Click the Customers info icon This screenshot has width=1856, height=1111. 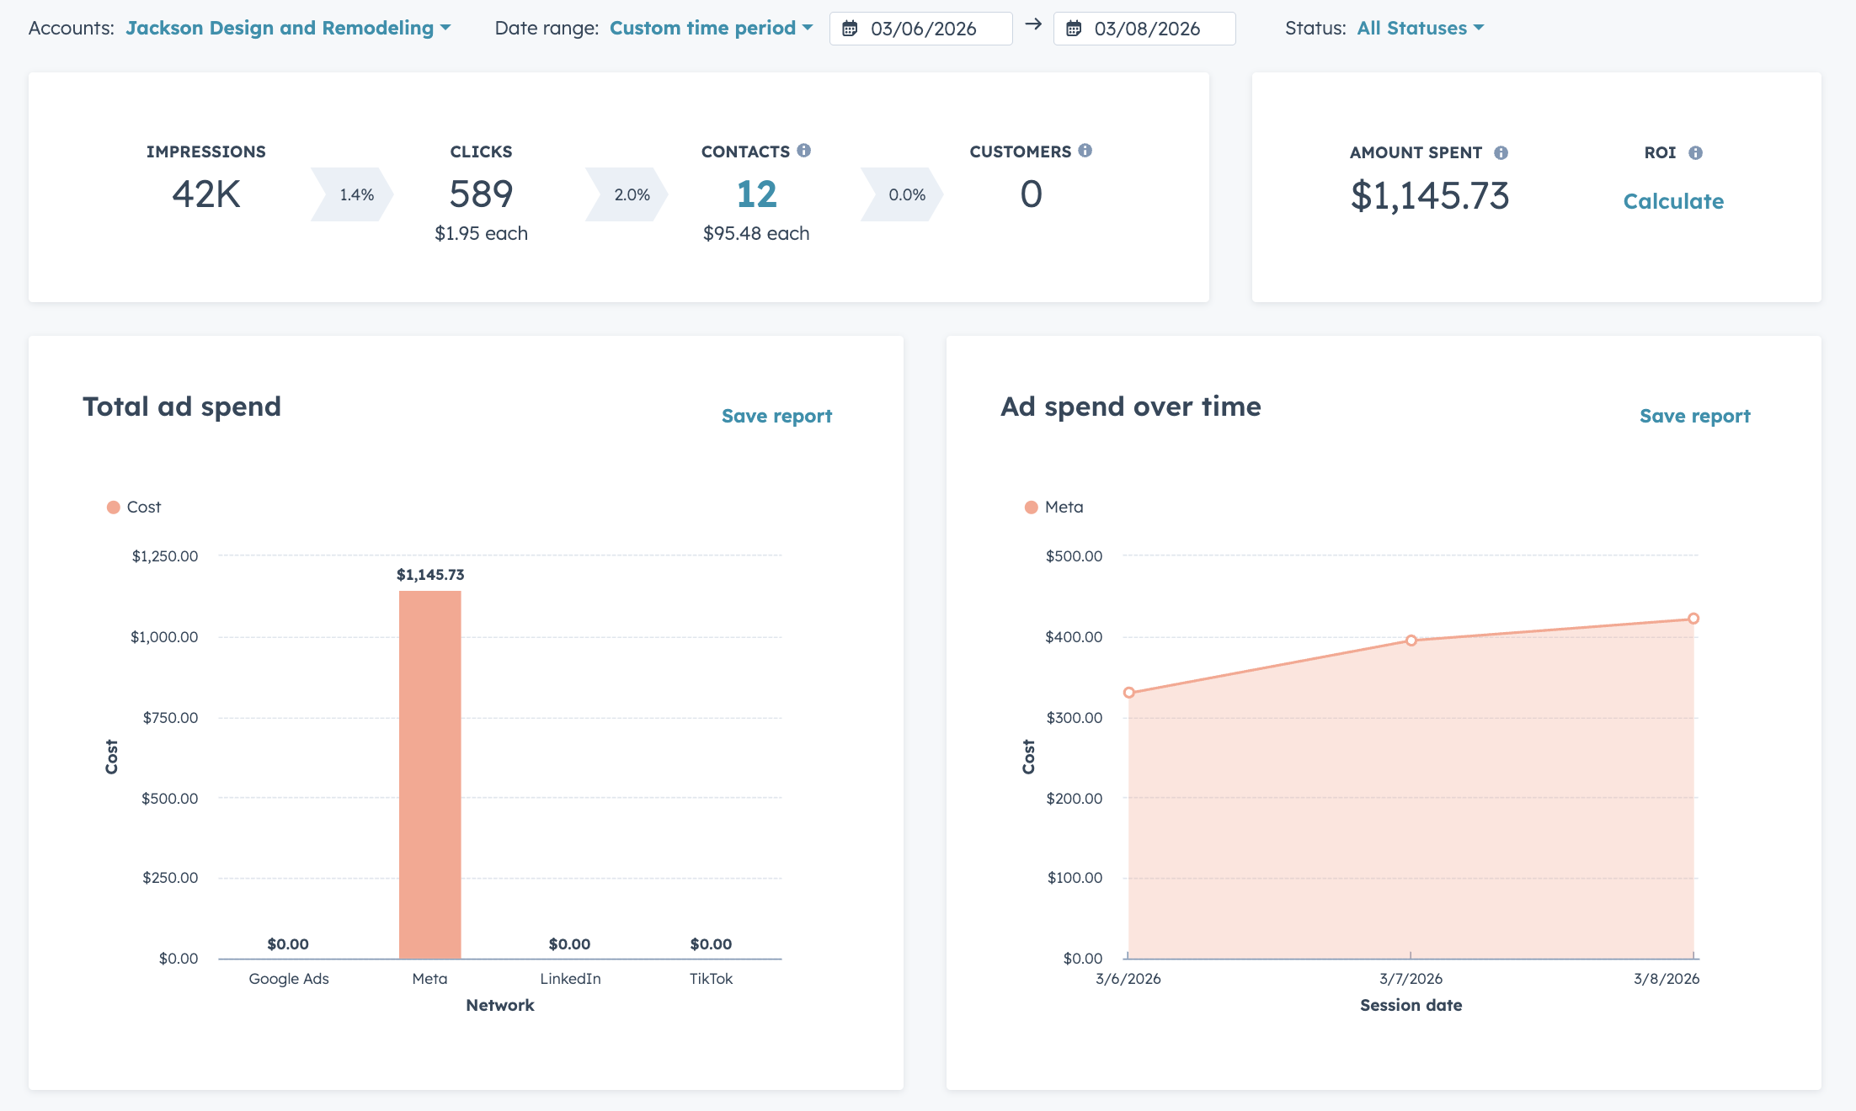point(1085,151)
